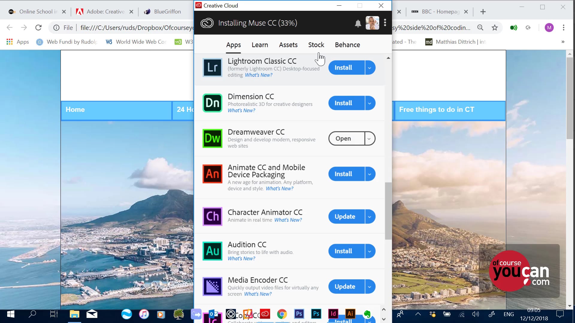
Task: Expand Character Animator Update dropdown arrow
Action: pyautogui.click(x=370, y=217)
